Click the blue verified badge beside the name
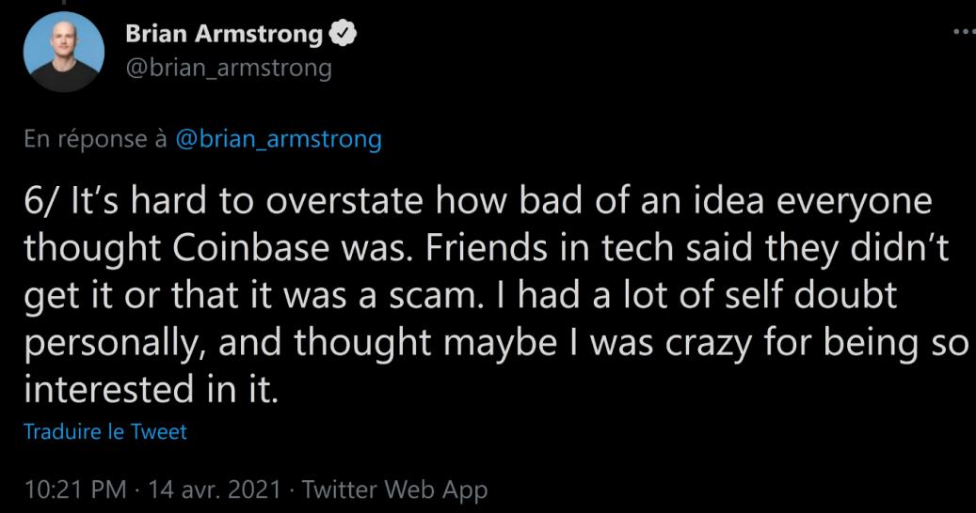The height and width of the screenshot is (513, 976). (x=345, y=36)
